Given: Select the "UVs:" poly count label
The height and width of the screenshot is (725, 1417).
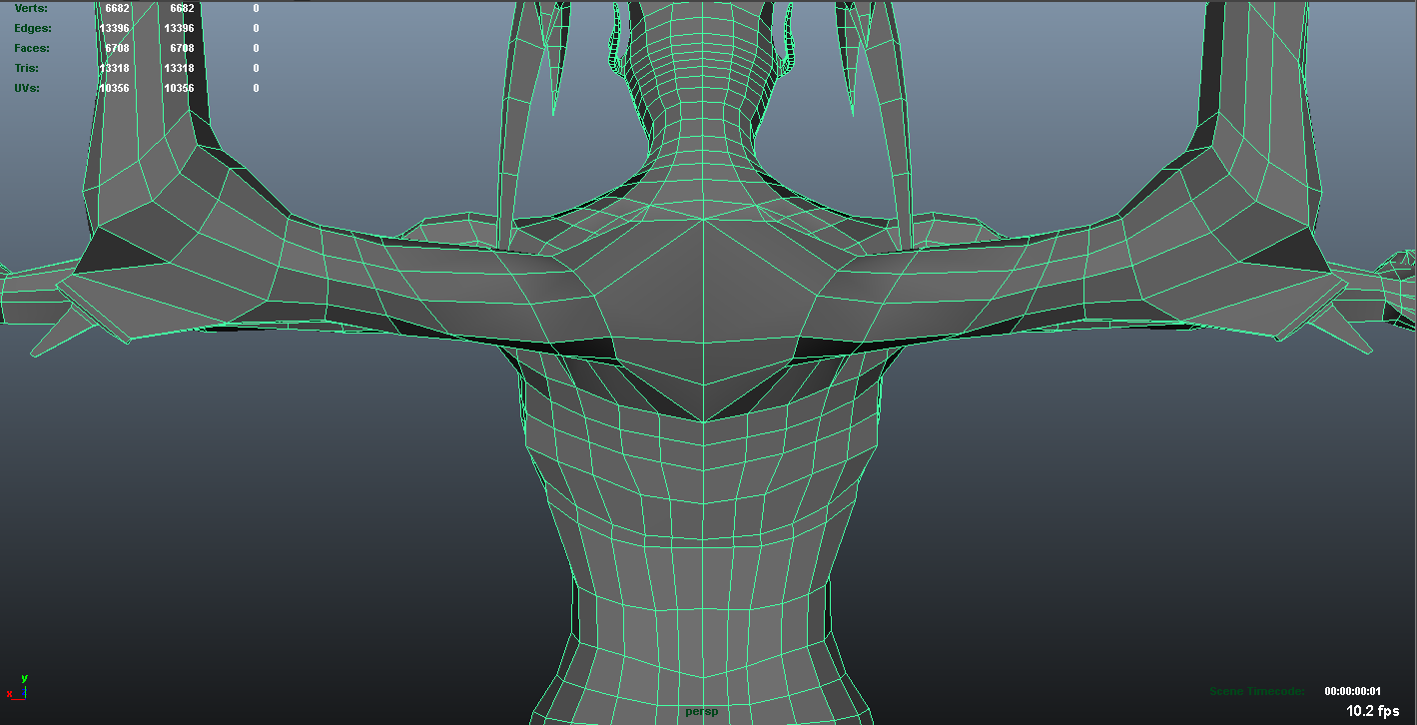Looking at the screenshot, I should (x=28, y=88).
